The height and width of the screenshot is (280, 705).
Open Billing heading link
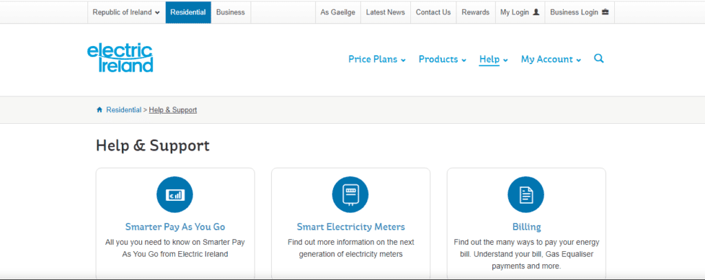(527, 226)
